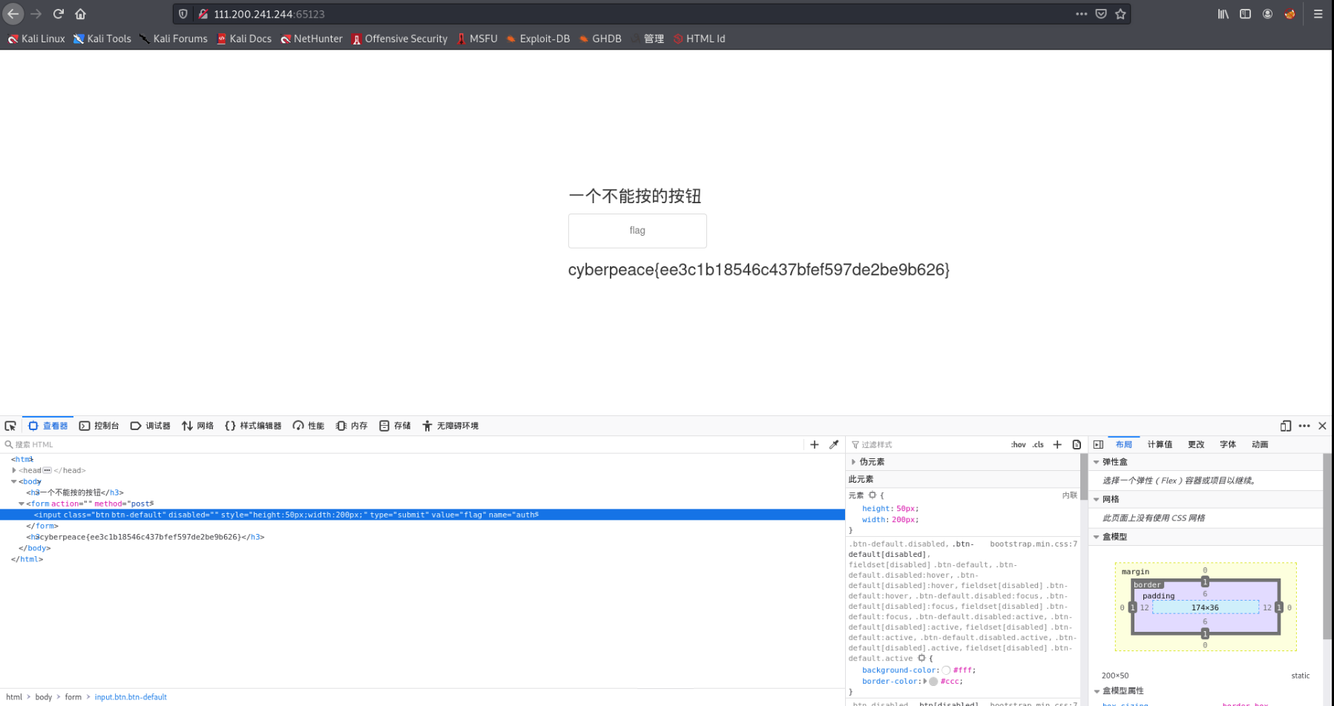The width and height of the screenshot is (1334, 706).
Task: Toggle the three-pane inspector sidebar layout
Action: click(1098, 444)
